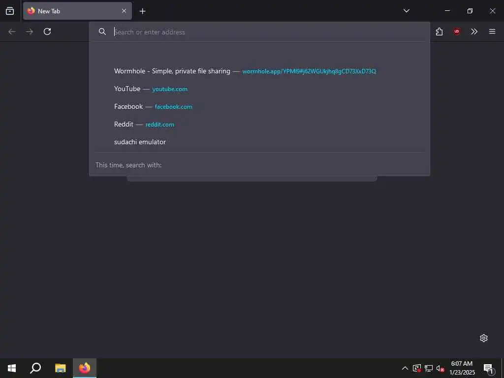Screen dimensions: 504x378
Task: Open Wormhole - Simple, private file sharing suggestion
Action: point(260,71)
